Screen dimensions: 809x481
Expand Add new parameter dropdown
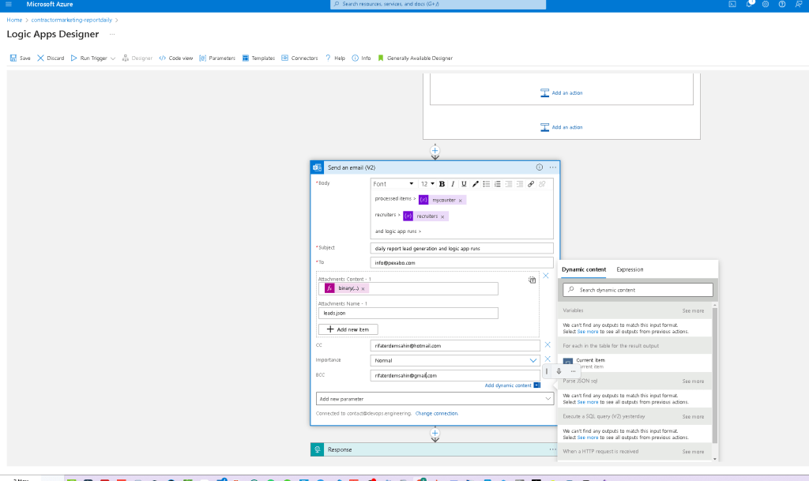[x=435, y=399]
